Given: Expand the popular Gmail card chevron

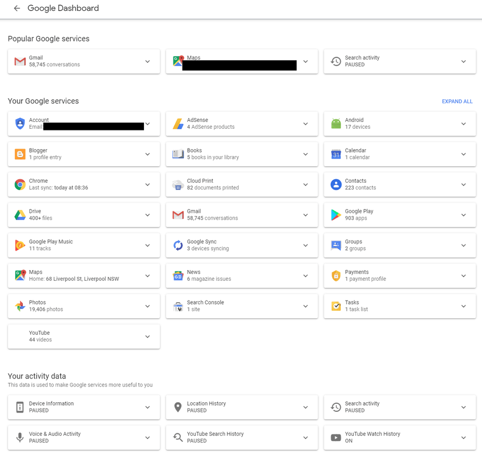Looking at the screenshot, I should click(x=147, y=61).
